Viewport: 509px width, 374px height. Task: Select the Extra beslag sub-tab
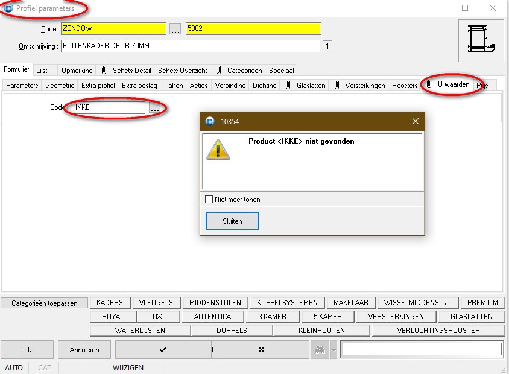click(x=139, y=86)
